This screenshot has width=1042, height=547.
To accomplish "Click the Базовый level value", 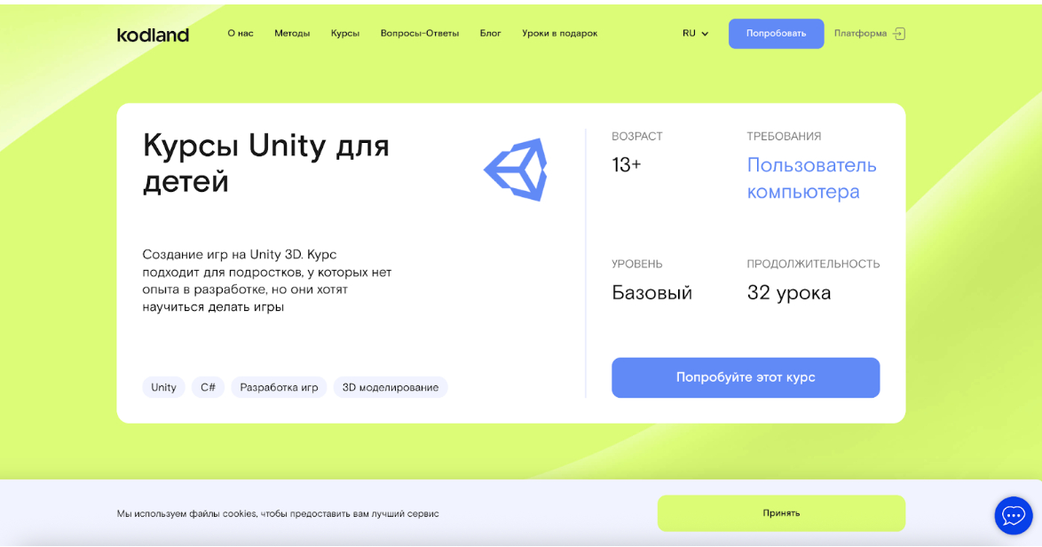I will coord(651,293).
